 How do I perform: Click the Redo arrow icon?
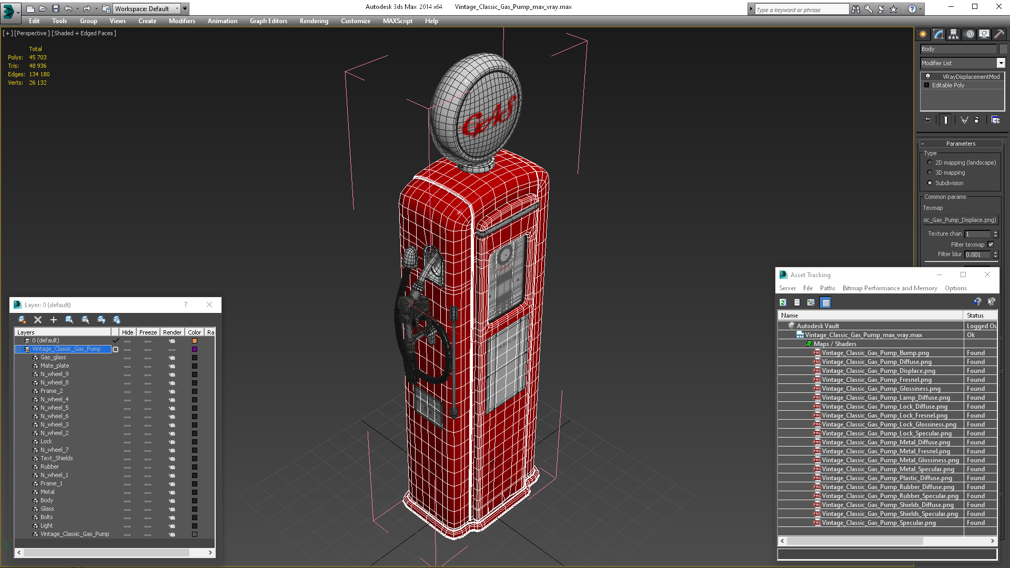click(87, 9)
